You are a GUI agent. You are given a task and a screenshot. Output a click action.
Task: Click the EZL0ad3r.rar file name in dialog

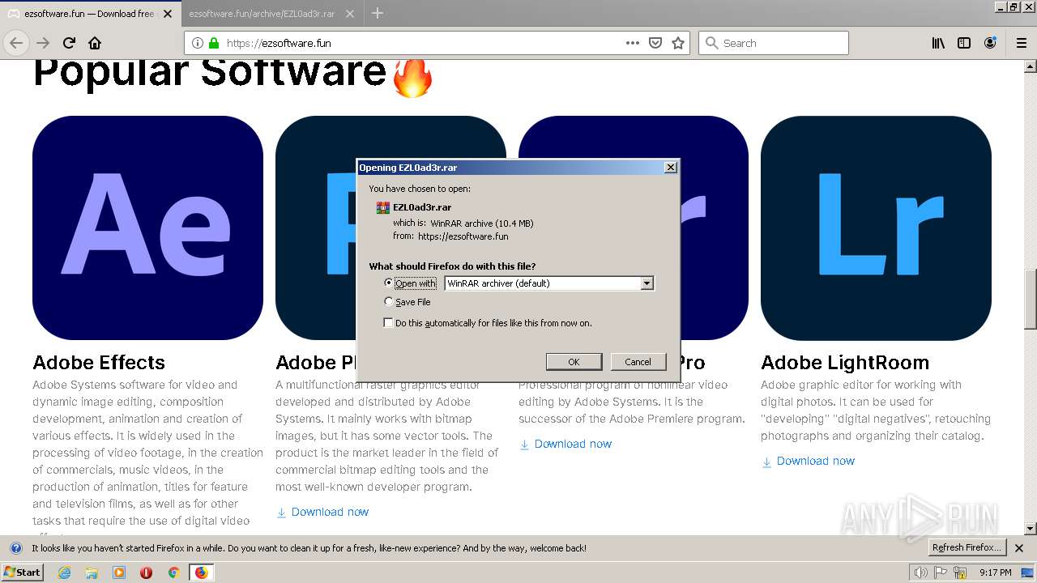[422, 207]
